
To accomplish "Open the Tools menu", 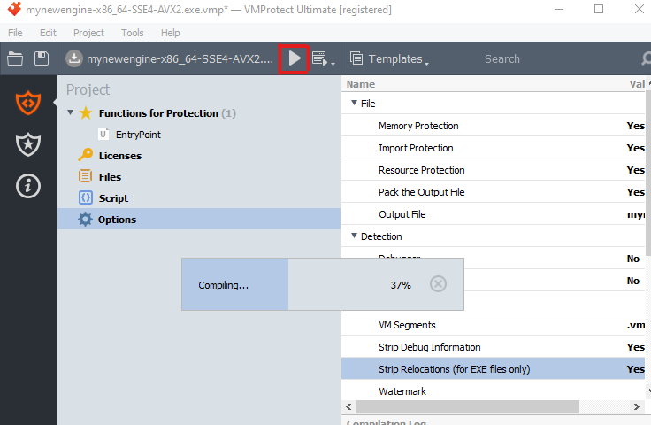I will click(x=133, y=33).
